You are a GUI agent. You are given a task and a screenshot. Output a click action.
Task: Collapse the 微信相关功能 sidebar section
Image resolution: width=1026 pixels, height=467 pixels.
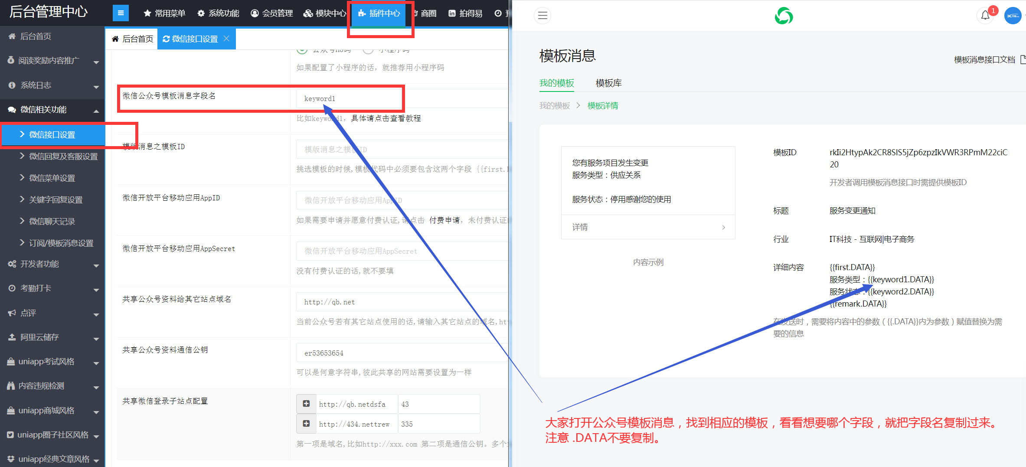pyautogui.click(x=52, y=110)
